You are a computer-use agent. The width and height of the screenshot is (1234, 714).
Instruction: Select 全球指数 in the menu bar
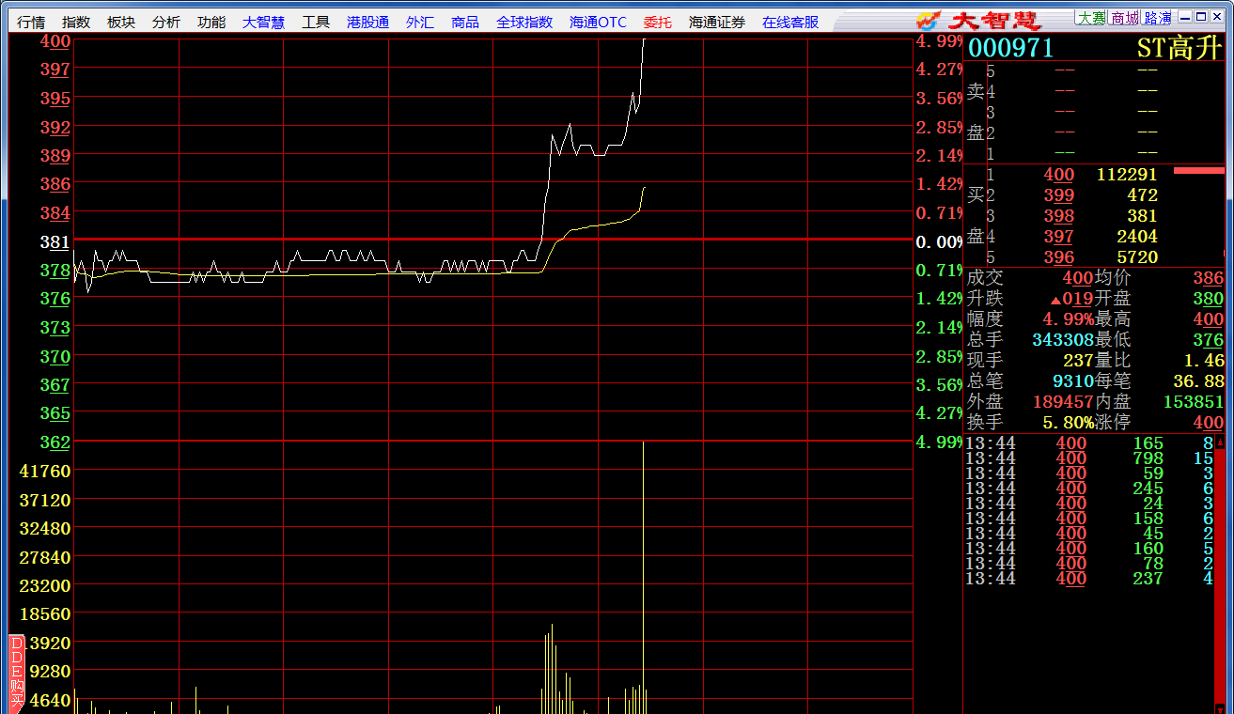[524, 22]
